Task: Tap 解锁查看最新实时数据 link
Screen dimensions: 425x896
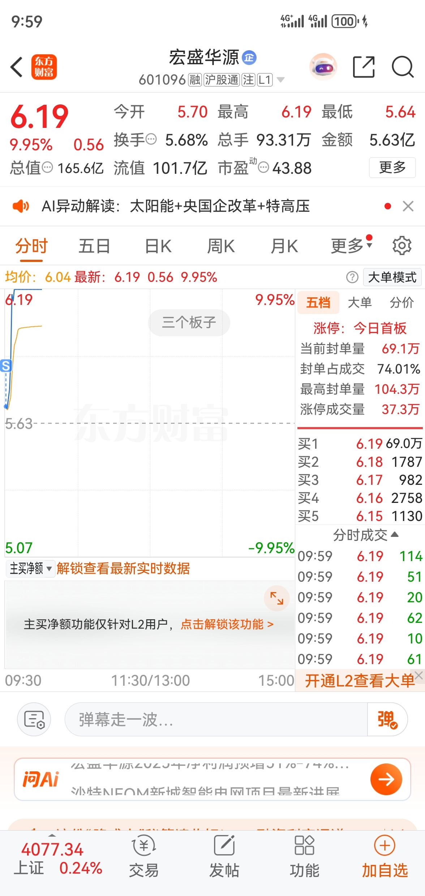Action: tap(123, 569)
